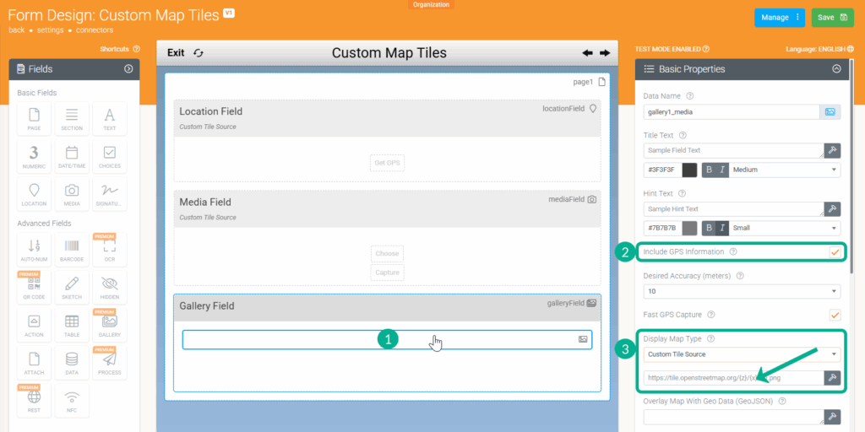Change Language: ENGLISH setting
Screen dimensions: 865x432
(x=819, y=49)
